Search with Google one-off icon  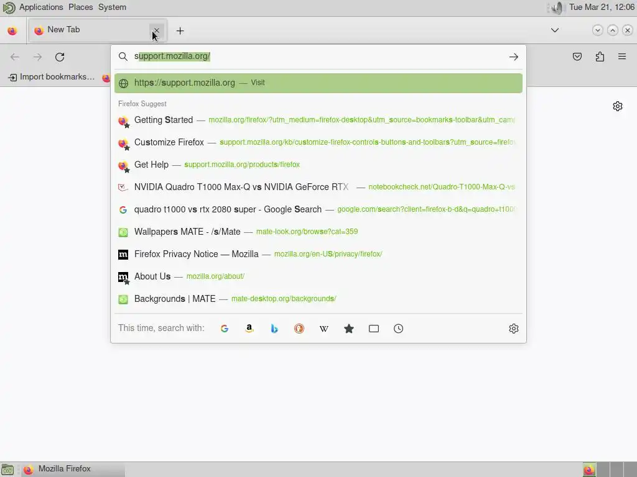point(224,329)
